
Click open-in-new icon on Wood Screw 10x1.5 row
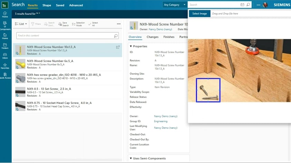[118, 47]
